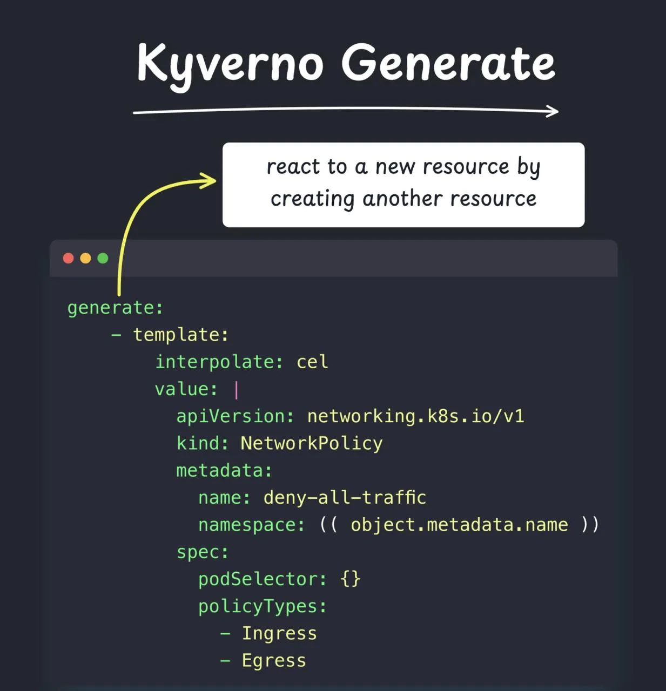Click the '(( object.metadata.name ))' expression
Screen dimensions: 666x691
tap(459, 525)
